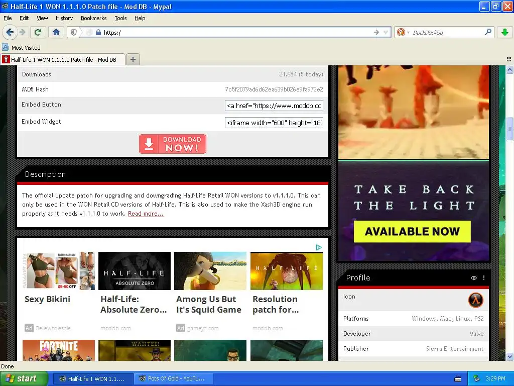The width and height of the screenshot is (514, 386).
Task: Click the Mypal raccoon icon in title bar
Action: (5, 6)
